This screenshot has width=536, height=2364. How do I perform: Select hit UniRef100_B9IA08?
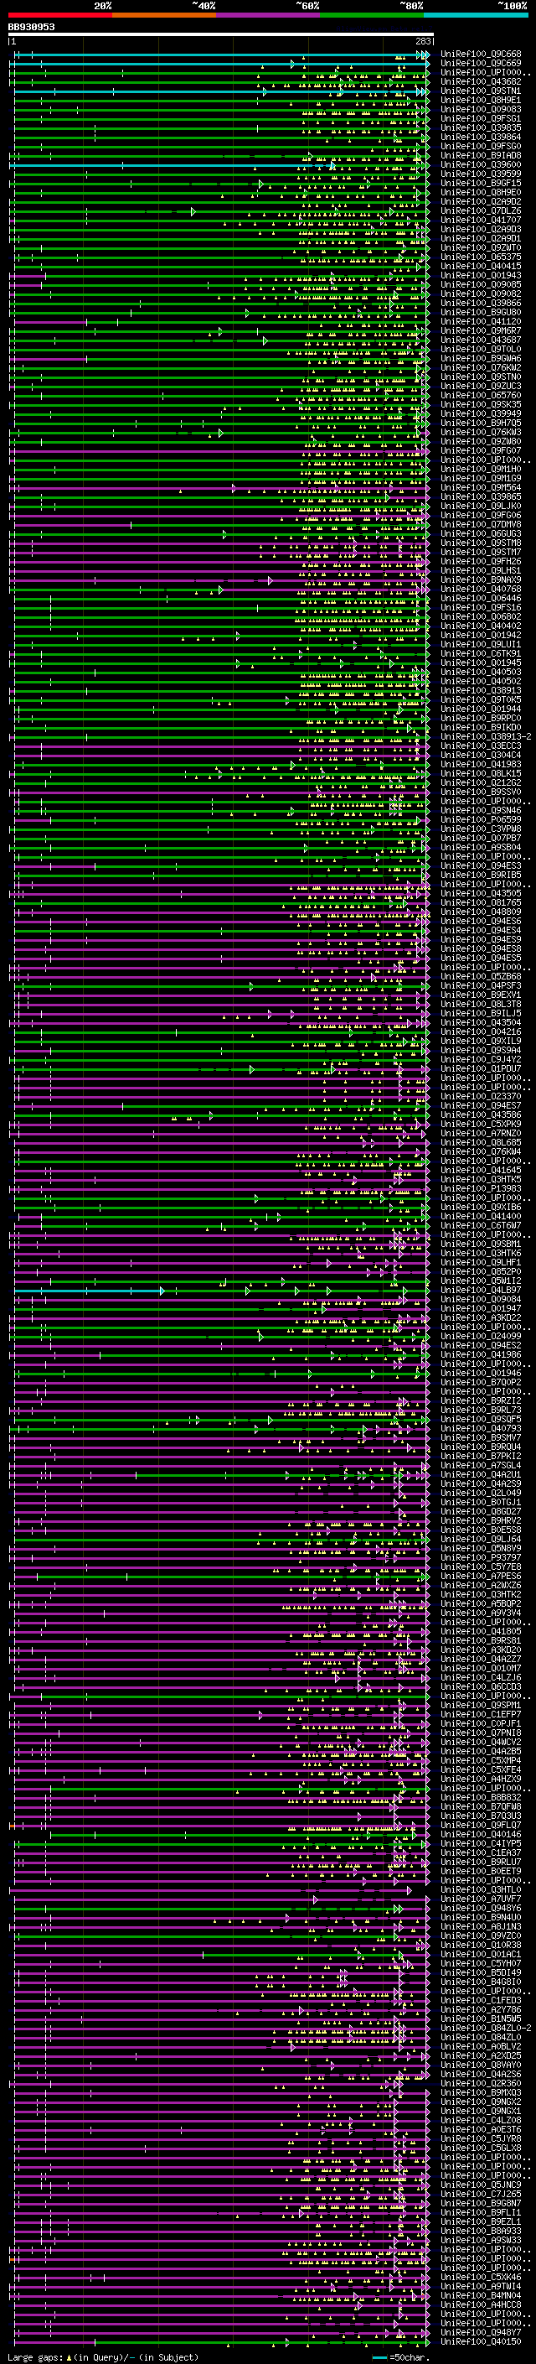click(x=481, y=156)
